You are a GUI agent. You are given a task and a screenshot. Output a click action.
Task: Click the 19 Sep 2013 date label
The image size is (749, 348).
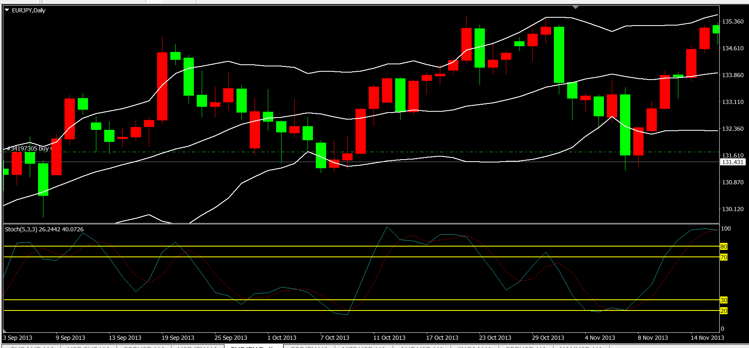[x=178, y=338]
